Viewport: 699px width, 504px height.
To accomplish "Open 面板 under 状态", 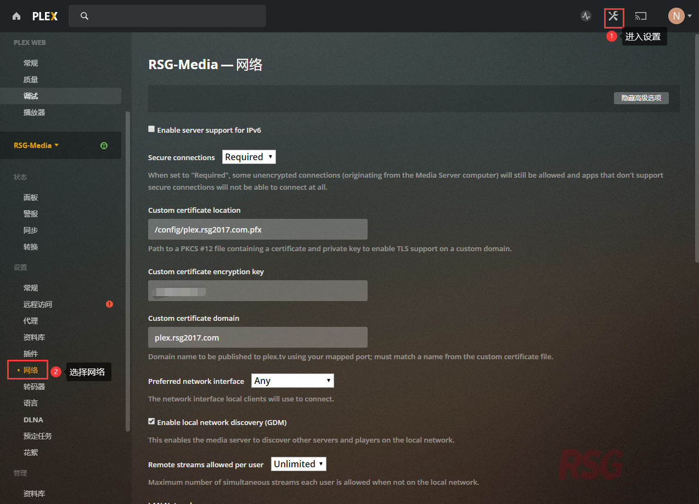I will [31, 197].
